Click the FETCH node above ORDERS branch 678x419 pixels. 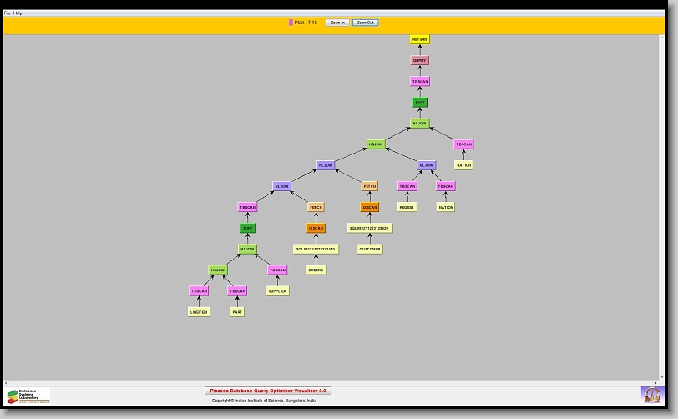[316, 207]
